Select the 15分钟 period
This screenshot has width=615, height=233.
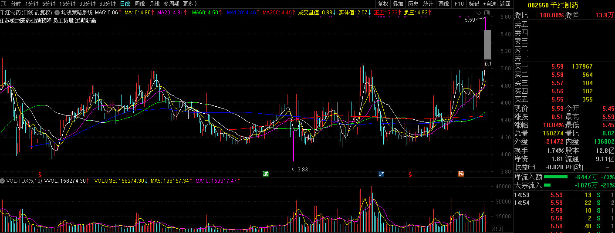click(68, 4)
